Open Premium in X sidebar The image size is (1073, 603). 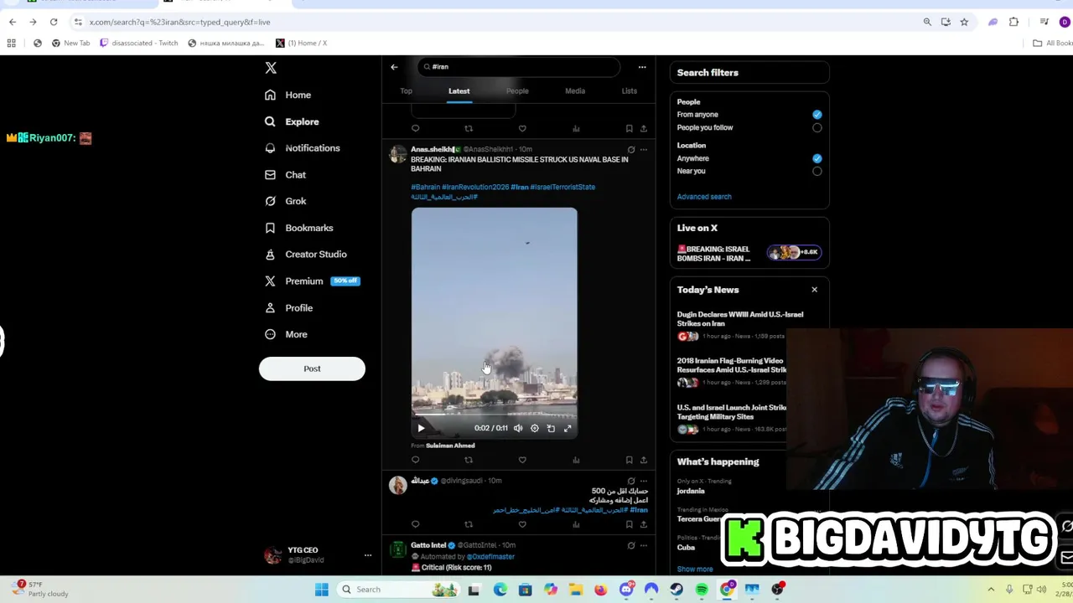[x=312, y=281]
